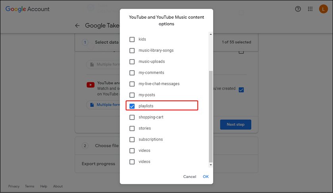333x193 pixels.
Task: Check the shopping-cart checkbox
Action: click(x=132, y=117)
